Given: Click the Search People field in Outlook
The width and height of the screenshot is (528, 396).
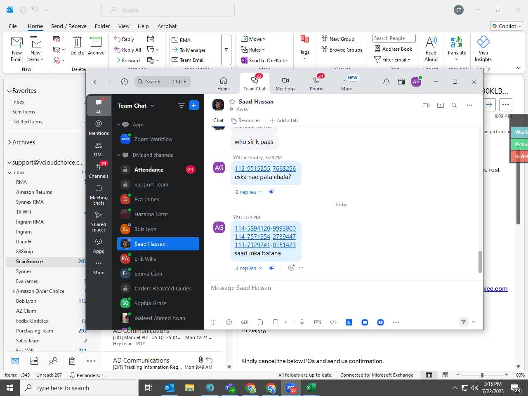Looking at the screenshot, I should point(394,38).
